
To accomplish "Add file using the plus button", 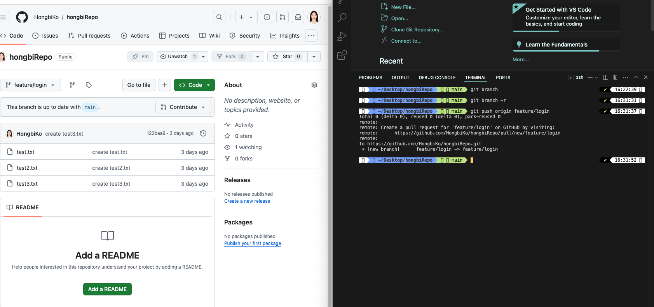I will pyautogui.click(x=165, y=85).
